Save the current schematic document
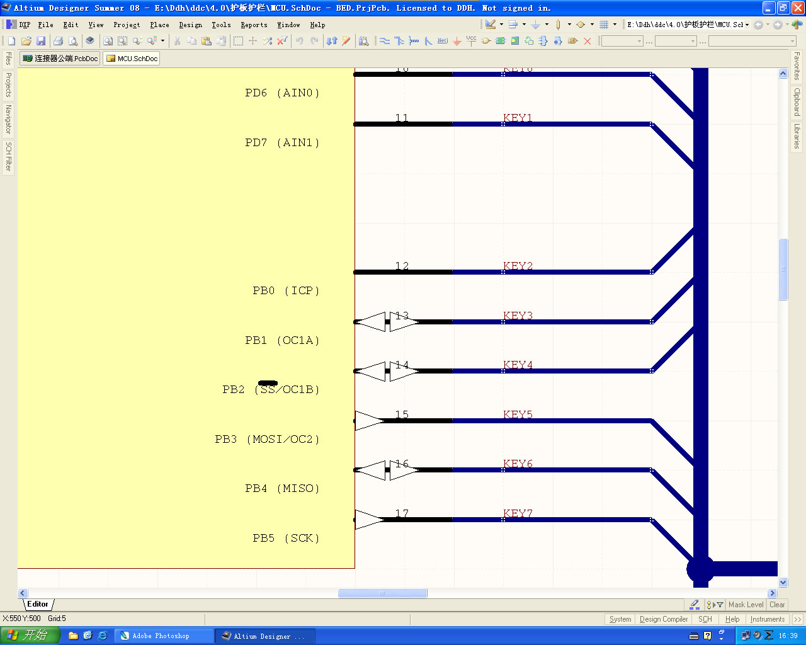Screen dimensions: 806x645 pos(41,41)
